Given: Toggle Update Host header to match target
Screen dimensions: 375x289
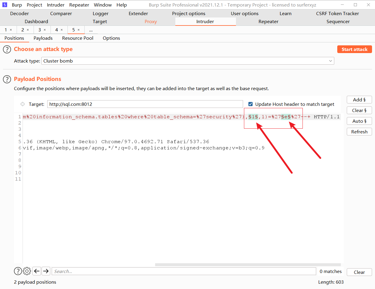Looking at the screenshot, I should tap(250, 104).
